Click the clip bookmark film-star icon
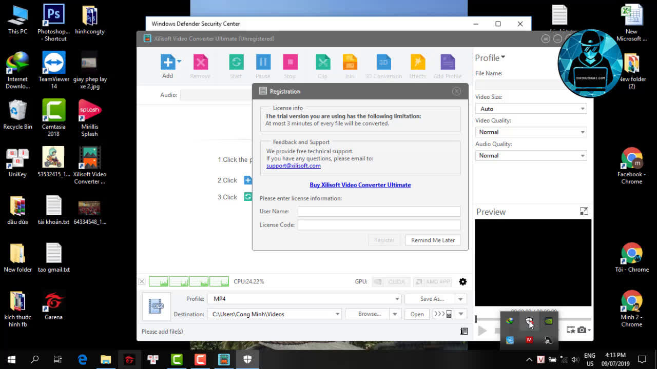 click(571, 330)
